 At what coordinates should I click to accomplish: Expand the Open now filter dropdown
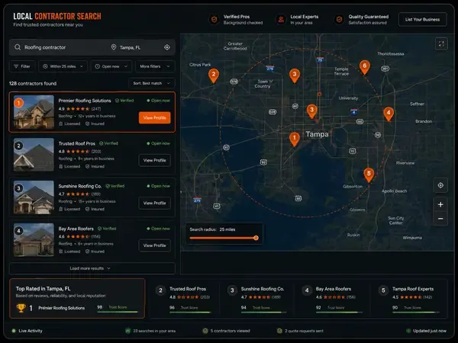(x=111, y=66)
